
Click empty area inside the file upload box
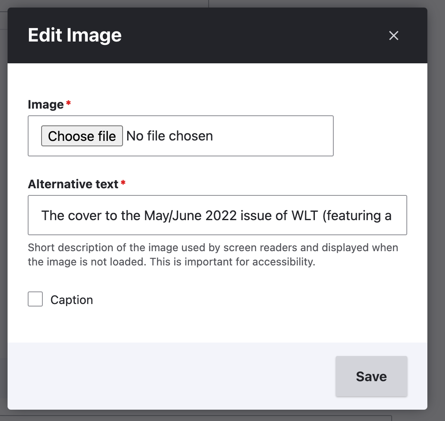[x=272, y=136]
